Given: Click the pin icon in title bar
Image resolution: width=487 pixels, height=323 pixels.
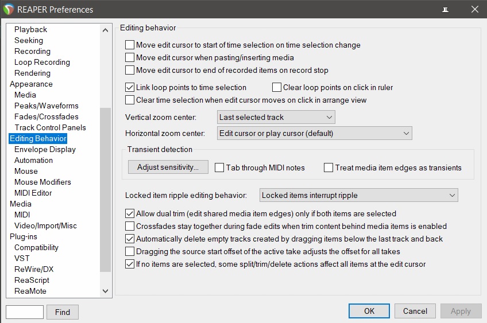Looking at the screenshot, I should [x=445, y=10].
